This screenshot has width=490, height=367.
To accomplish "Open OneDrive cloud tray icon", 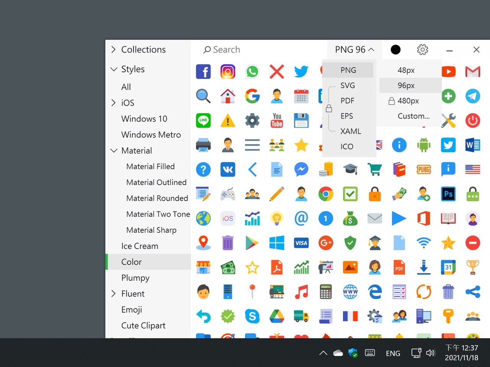I will pos(338,353).
